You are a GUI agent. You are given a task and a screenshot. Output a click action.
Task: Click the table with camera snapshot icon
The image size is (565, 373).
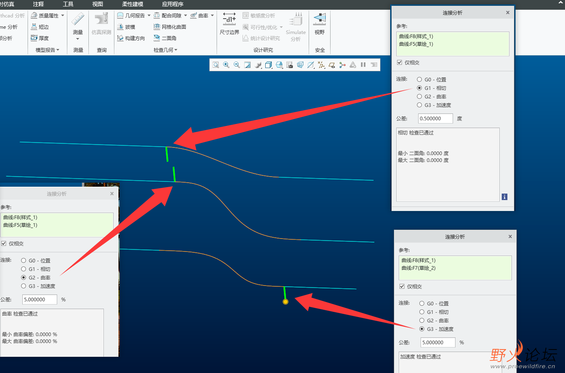click(x=290, y=65)
